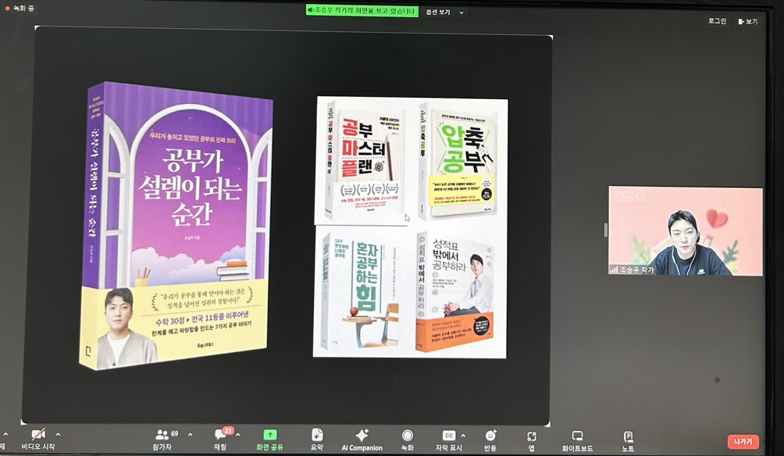
Task: Click the purple 공부가 설렘이 되는 순간 book
Action: point(175,226)
